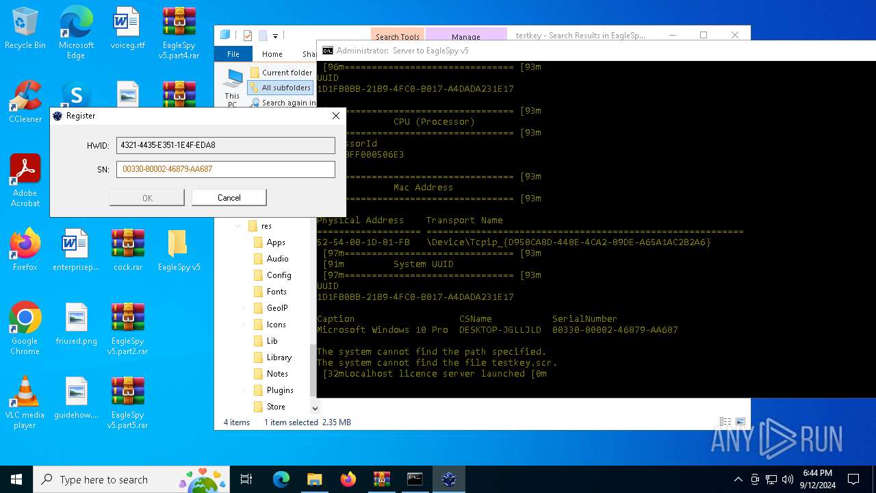This screenshot has height=493, width=876.
Task: Open friused.png image file
Action: (76, 323)
